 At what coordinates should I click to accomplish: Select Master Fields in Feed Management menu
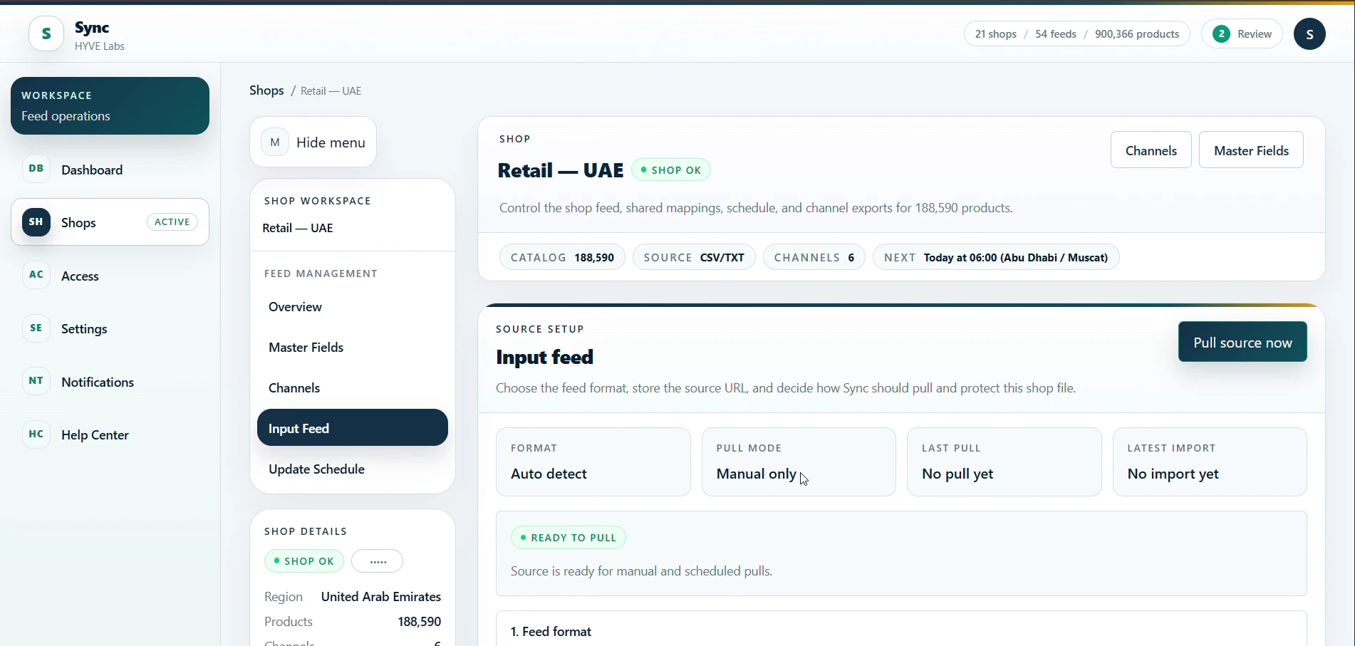pyautogui.click(x=352, y=348)
